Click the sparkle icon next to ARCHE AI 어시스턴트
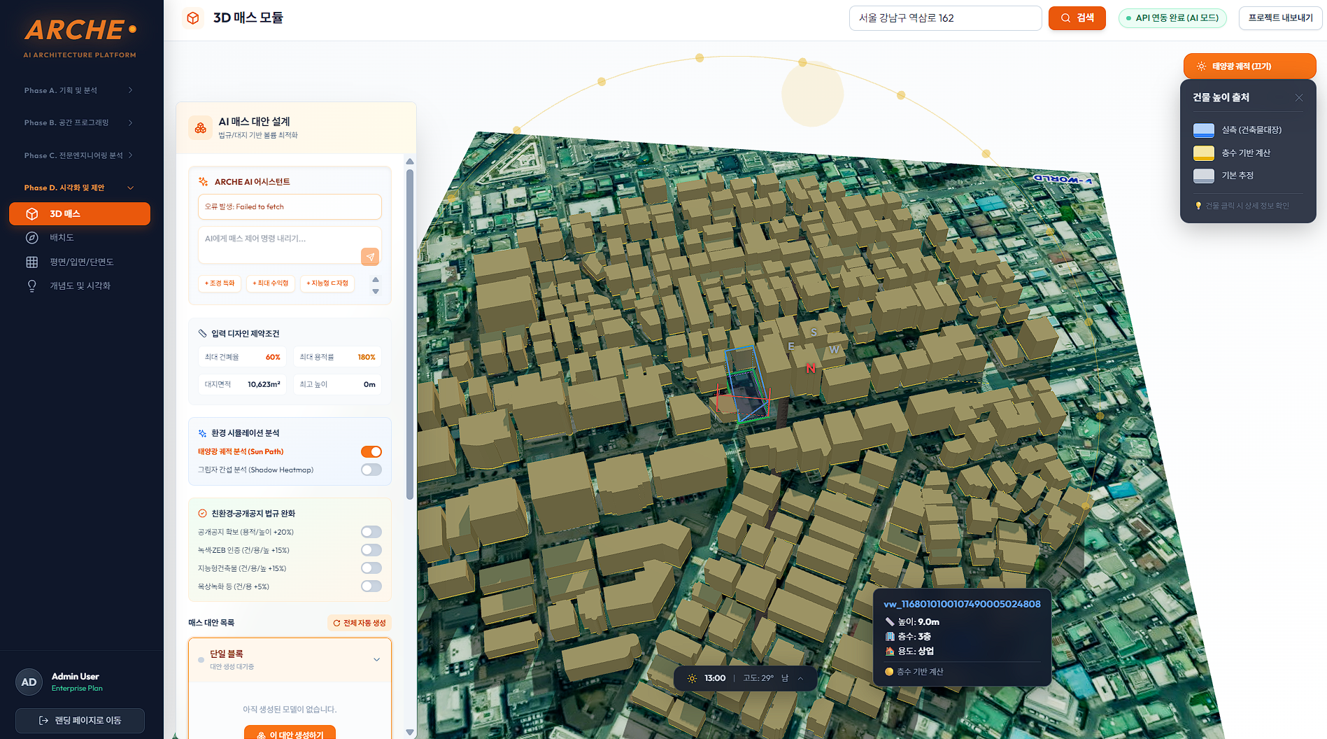Screen dimensions: 1327x739 click(204, 182)
